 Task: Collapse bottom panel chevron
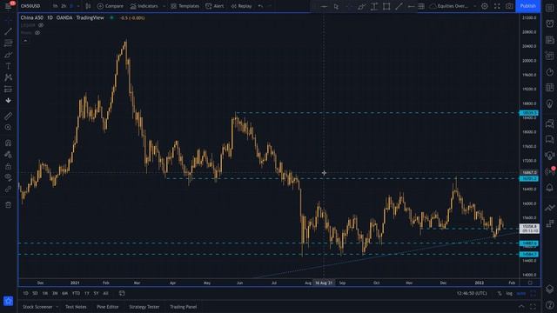pyautogui.click(x=521, y=306)
